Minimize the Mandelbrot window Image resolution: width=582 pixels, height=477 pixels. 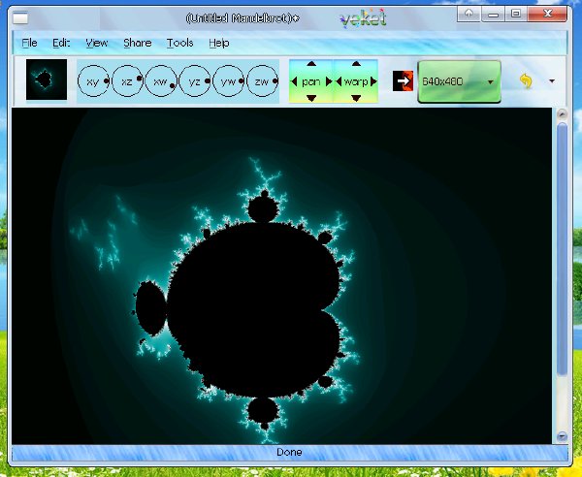(x=493, y=15)
